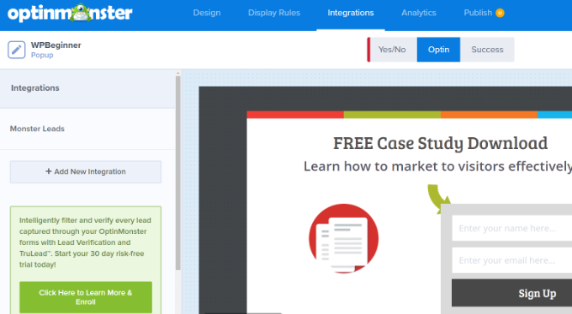Click the OptinMonster logo
The image size is (572, 314).
pos(70,13)
